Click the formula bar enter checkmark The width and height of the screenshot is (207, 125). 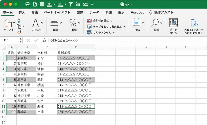(36, 40)
